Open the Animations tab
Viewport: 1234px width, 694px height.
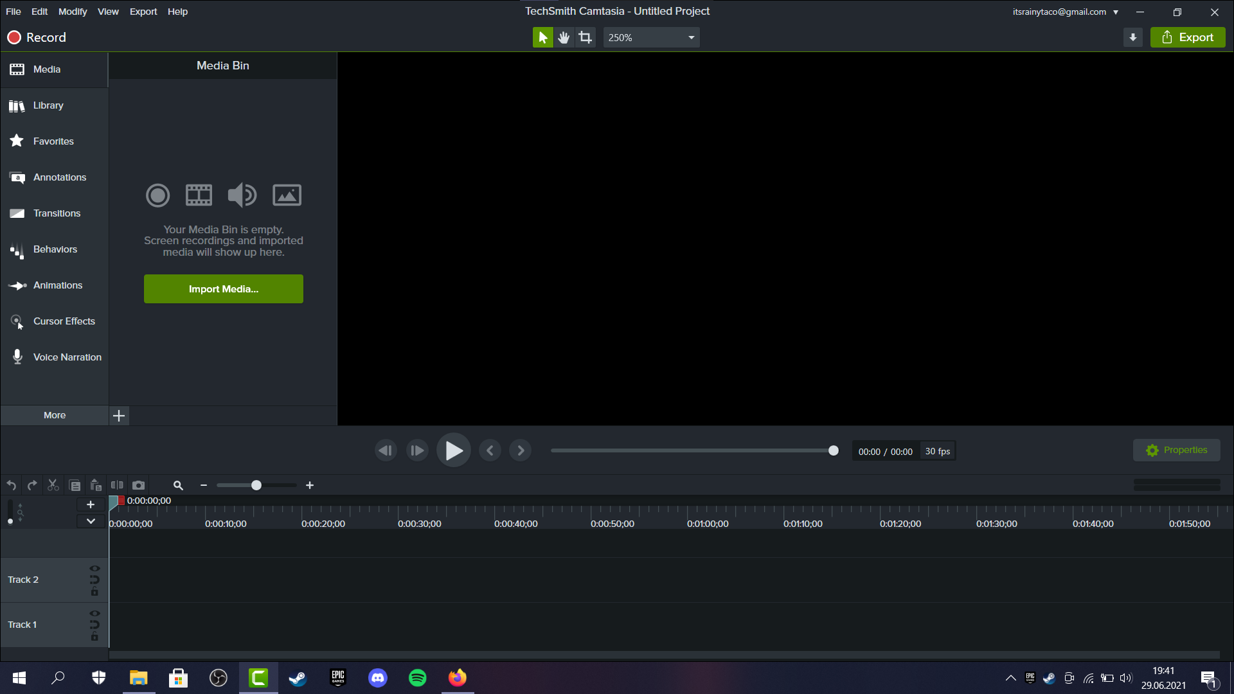pyautogui.click(x=55, y=285)
